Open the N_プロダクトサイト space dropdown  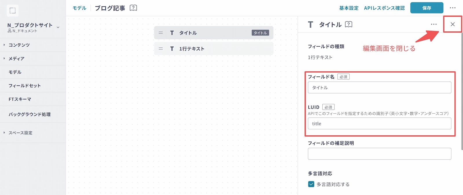click(x=58, y=27)
